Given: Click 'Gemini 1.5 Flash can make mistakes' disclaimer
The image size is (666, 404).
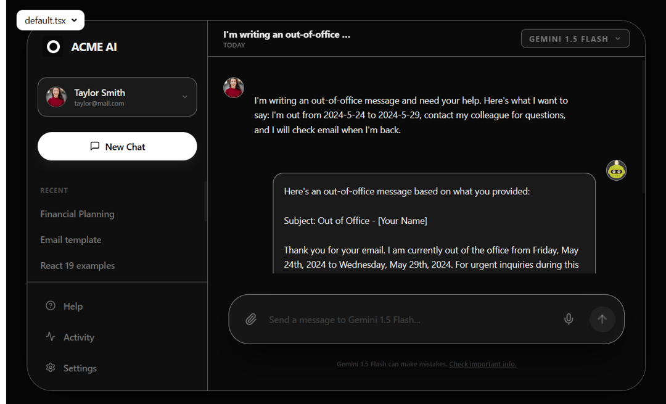Looking at the screenshot, I should [392, 364].
